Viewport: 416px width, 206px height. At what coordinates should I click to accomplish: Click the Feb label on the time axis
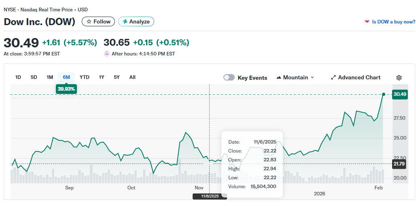(x=379, y=188)
